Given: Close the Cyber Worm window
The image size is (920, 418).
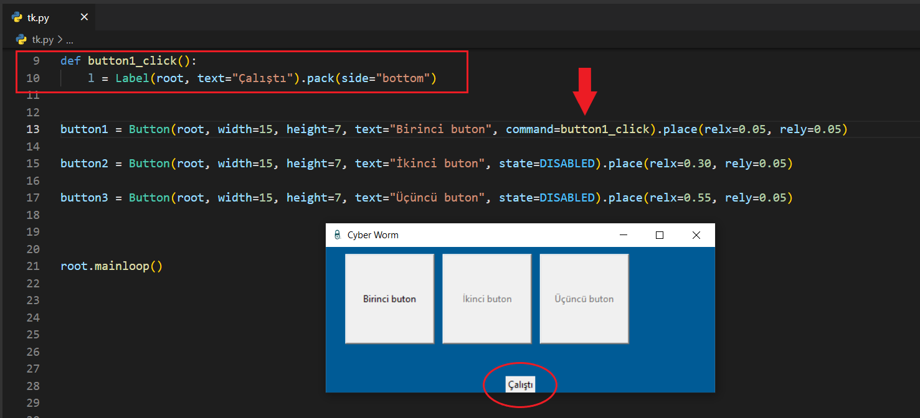Looking at the screenshot, I should point(696,235).
